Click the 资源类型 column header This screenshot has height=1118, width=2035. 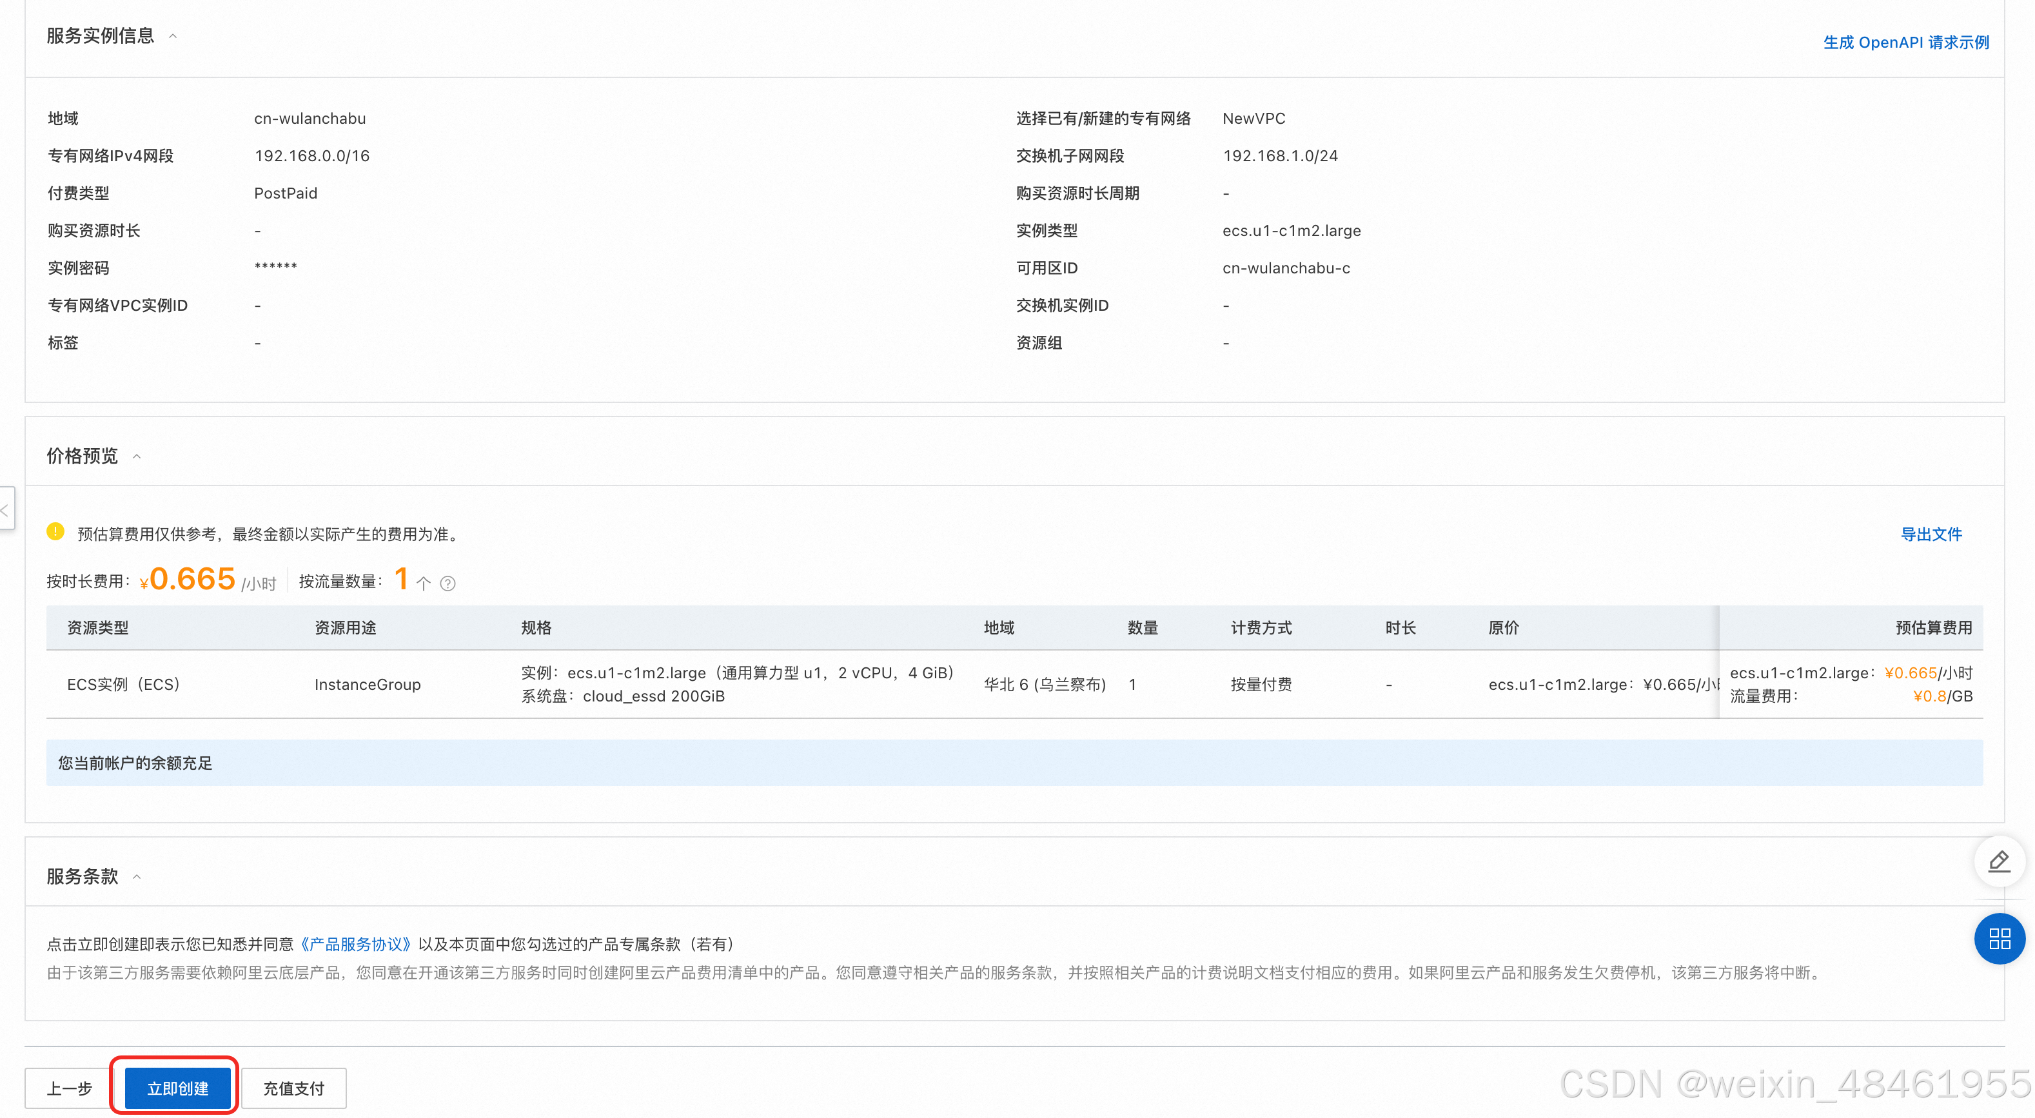(98, 628)
